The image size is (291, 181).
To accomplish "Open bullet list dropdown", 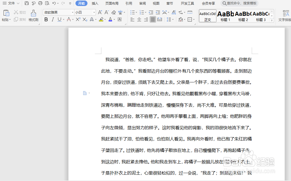I will point(137,13).
